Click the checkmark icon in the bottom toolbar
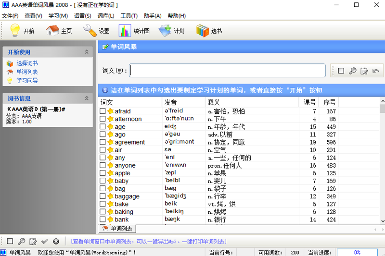Screen dimensions: 385x256 coord(44,241)
